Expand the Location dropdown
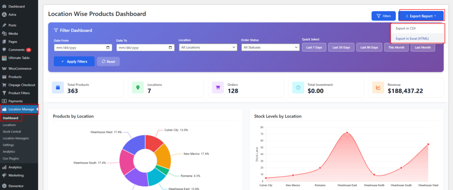 (x=208, y=47)
